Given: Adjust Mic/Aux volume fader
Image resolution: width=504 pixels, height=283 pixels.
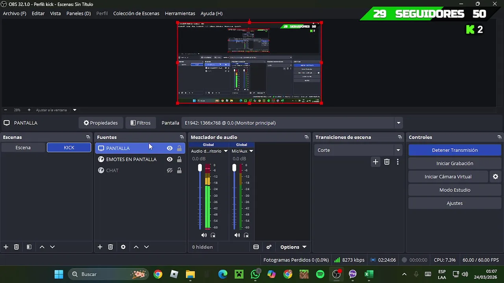Looking at the screenshot, I should point(234,168).
